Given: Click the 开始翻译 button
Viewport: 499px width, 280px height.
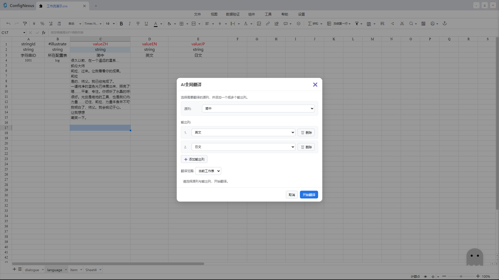Looking at the screenshot, I should [309, 194].
